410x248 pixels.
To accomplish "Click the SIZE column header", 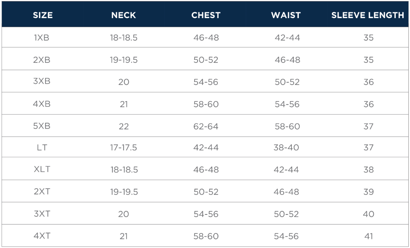I will pos(42,15).
